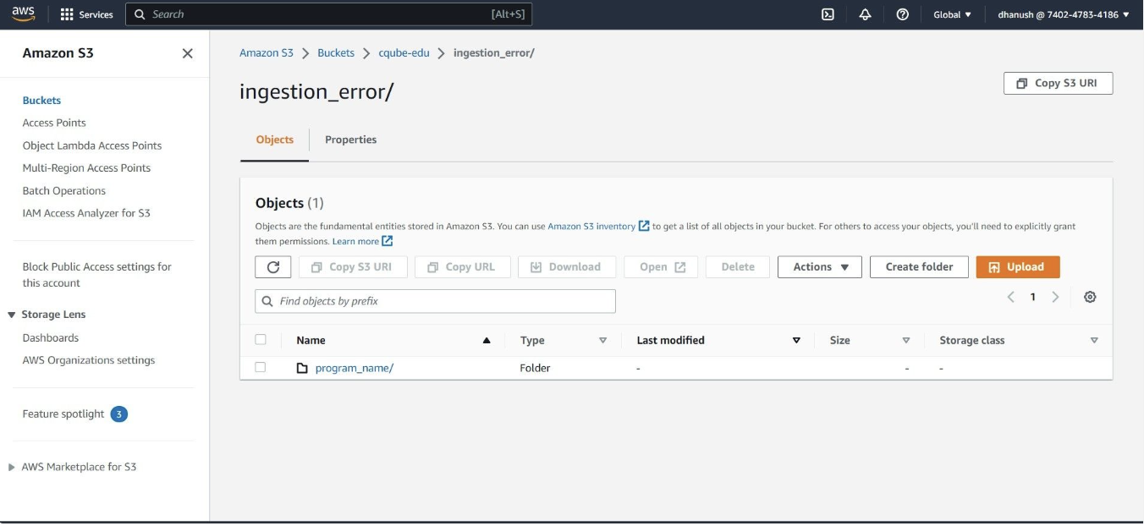This screenshot has height=526, width=1144.
Task: Switch to the Properties tab
Action: pyautogui.click(x=351, y=140)
